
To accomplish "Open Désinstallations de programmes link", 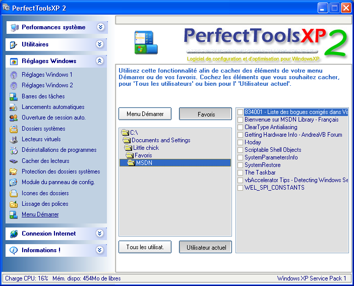I will [59, 150].
